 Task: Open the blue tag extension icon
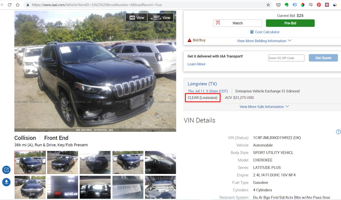tap(295, 5)
